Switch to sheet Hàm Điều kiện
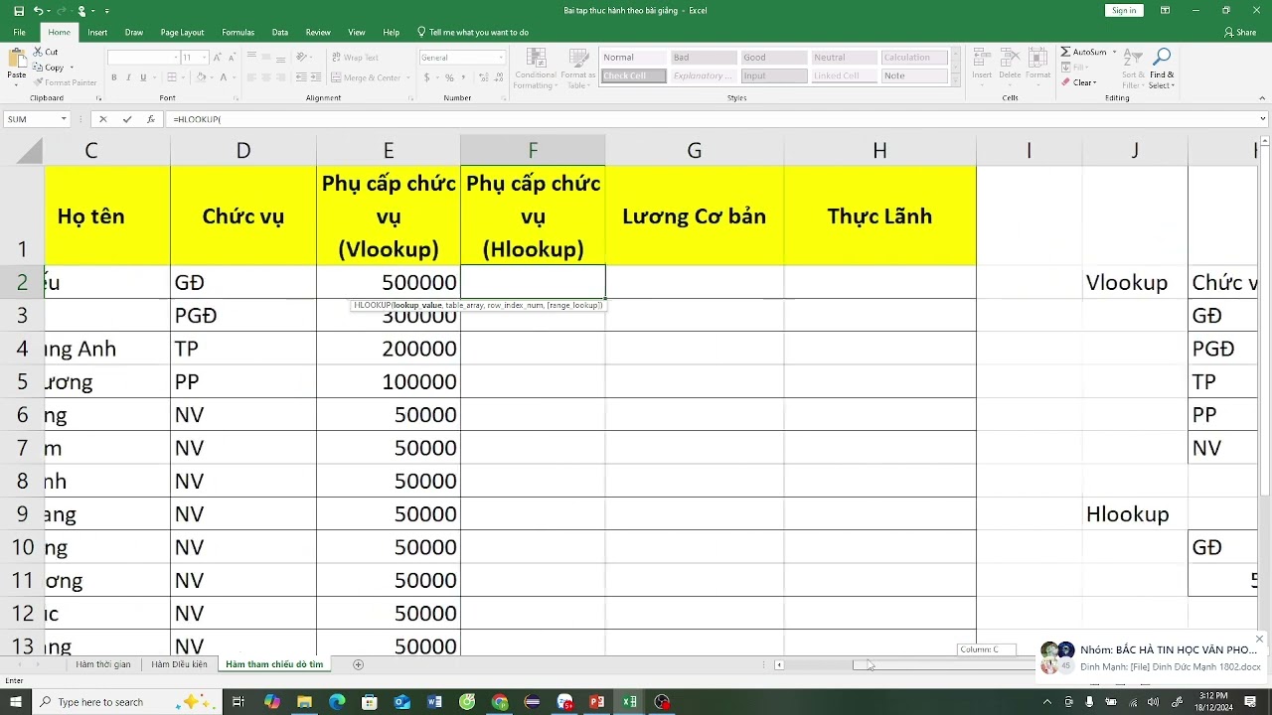The image size is (1272, 715). coord(179,664)
